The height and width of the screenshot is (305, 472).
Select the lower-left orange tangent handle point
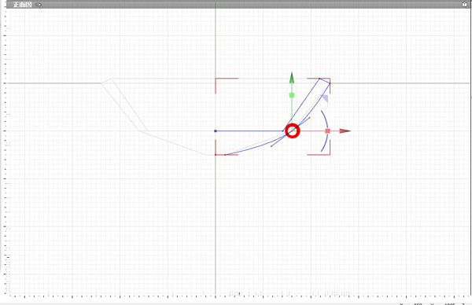[x=271, y=146]
